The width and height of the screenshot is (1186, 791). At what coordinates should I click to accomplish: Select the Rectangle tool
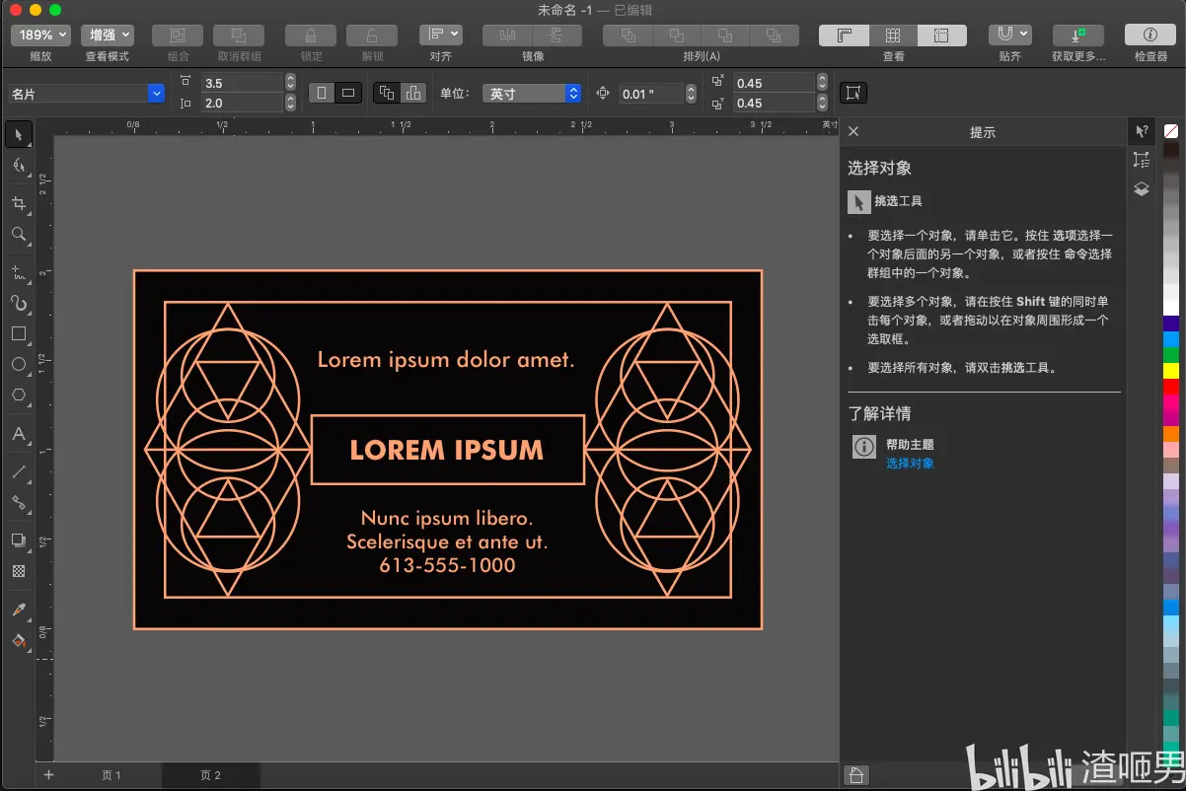click(x=18, y=333)
